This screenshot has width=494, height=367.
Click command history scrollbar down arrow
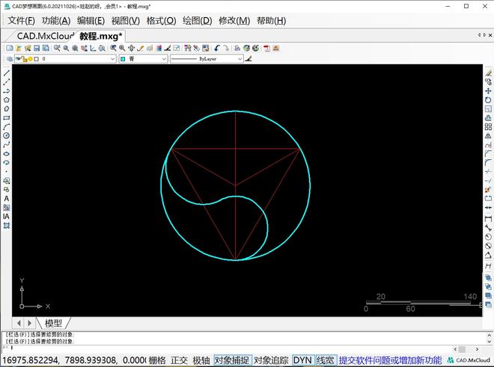[x=490, y=341]
